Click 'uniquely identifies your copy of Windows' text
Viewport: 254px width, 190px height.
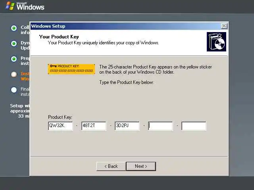tap(121, 43)
